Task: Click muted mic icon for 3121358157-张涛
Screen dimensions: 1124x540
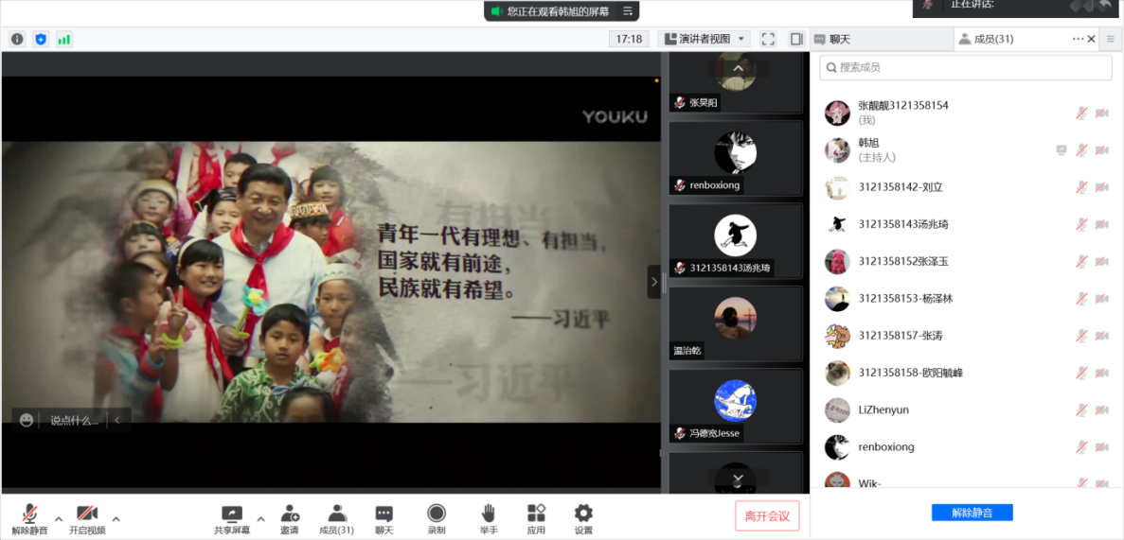Action: coord(1081,336)
